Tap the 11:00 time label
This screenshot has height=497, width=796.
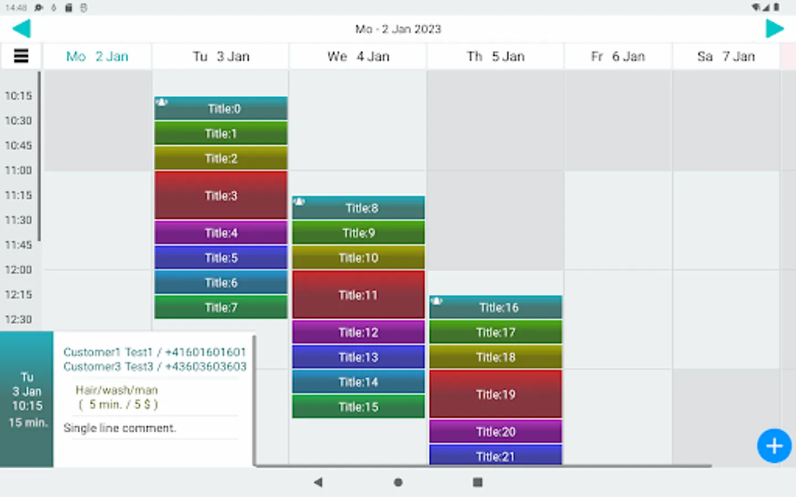(x=18, y=170)
